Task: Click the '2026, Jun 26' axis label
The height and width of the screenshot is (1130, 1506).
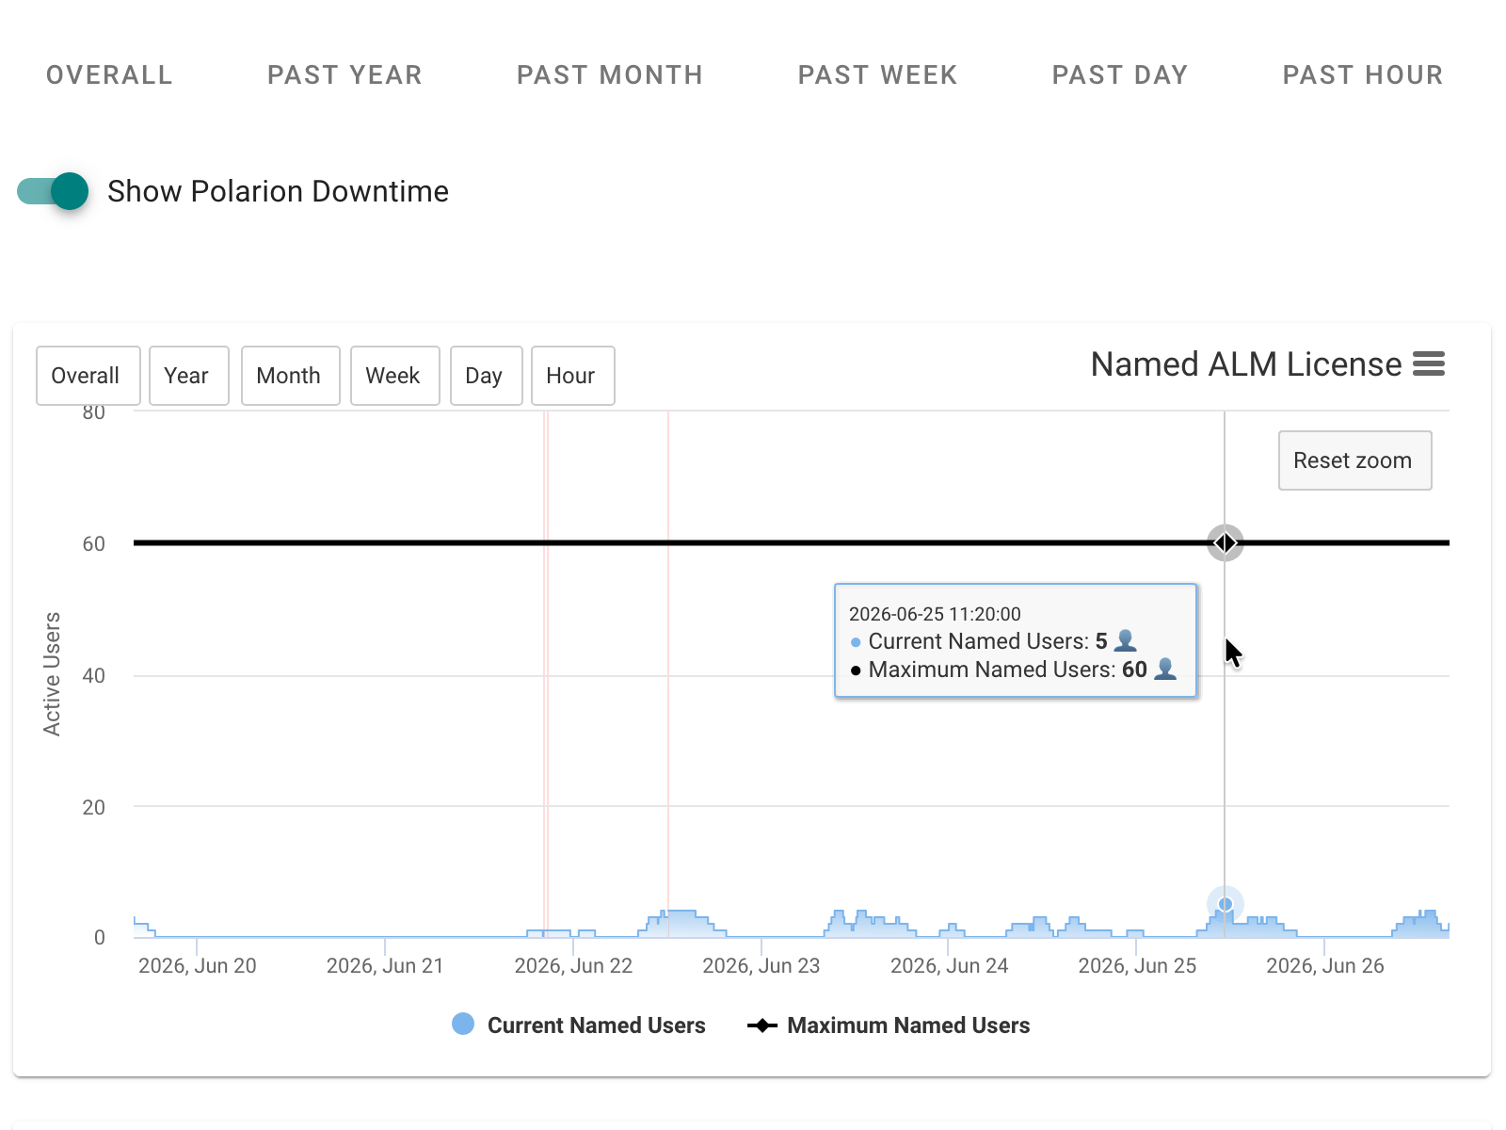Action: click(1325, 966)
